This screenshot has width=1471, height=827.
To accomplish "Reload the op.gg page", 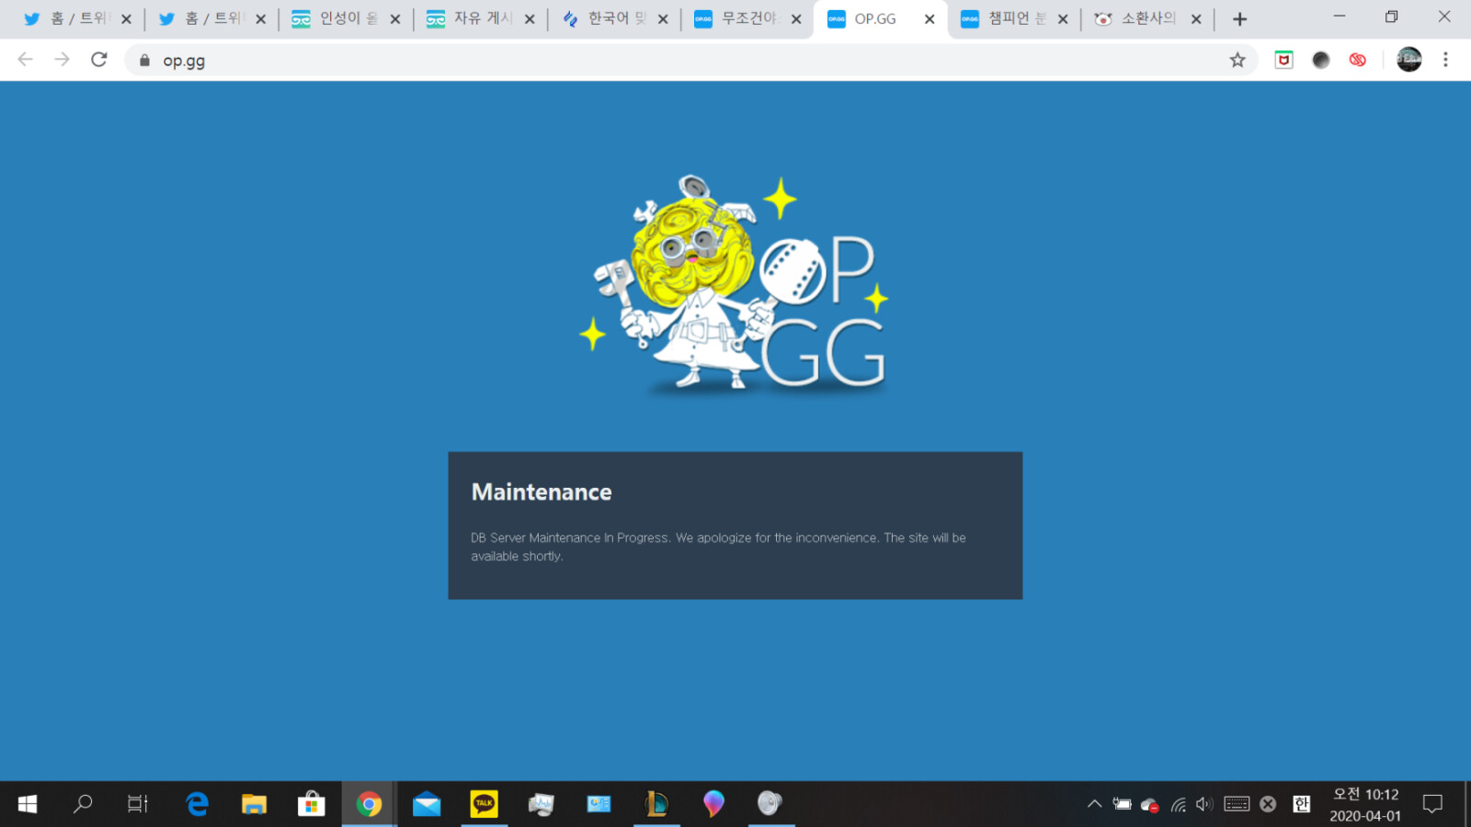I will [x=99, y=60].
